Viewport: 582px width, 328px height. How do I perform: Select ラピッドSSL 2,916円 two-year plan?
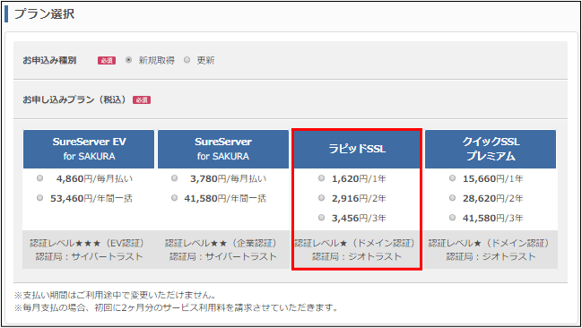point(321,198)
